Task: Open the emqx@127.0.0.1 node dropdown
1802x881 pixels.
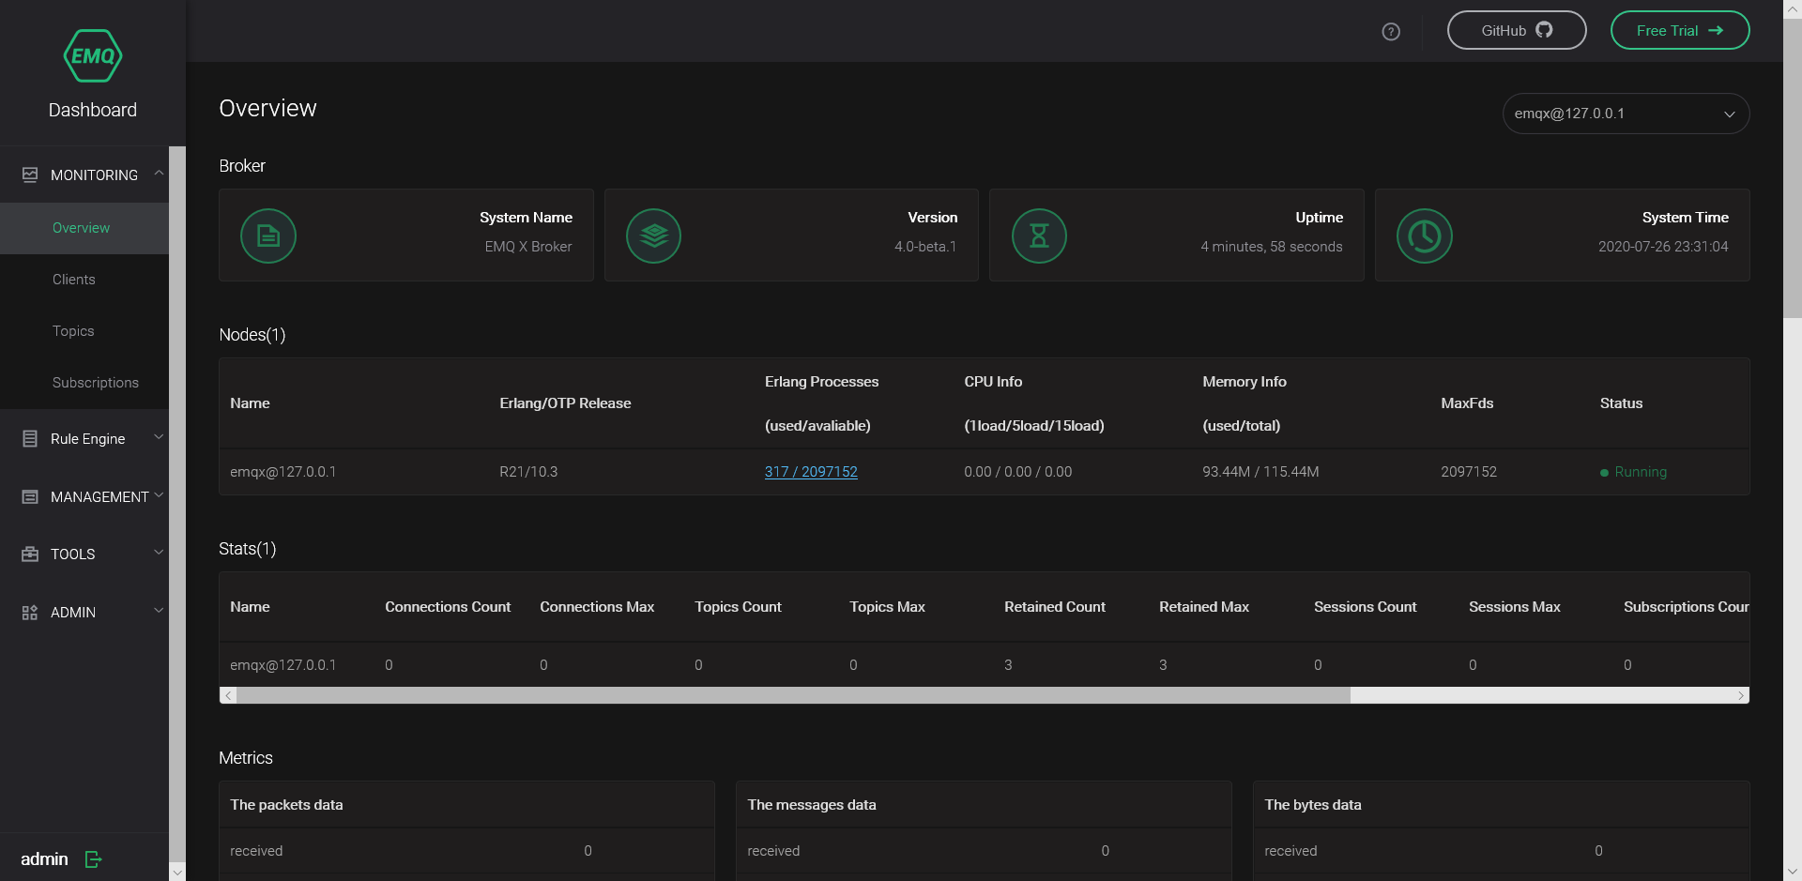Action: pos(1626,114)
